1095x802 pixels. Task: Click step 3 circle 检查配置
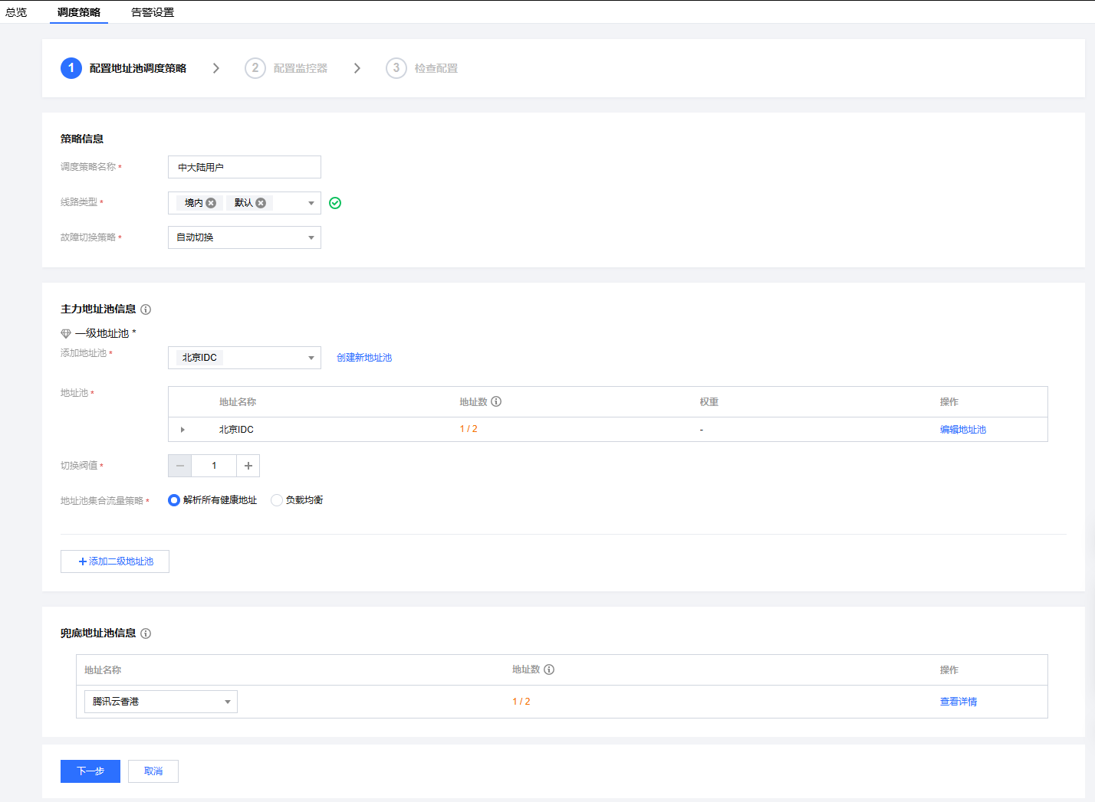pyautogui.click(x=396, y=68)
